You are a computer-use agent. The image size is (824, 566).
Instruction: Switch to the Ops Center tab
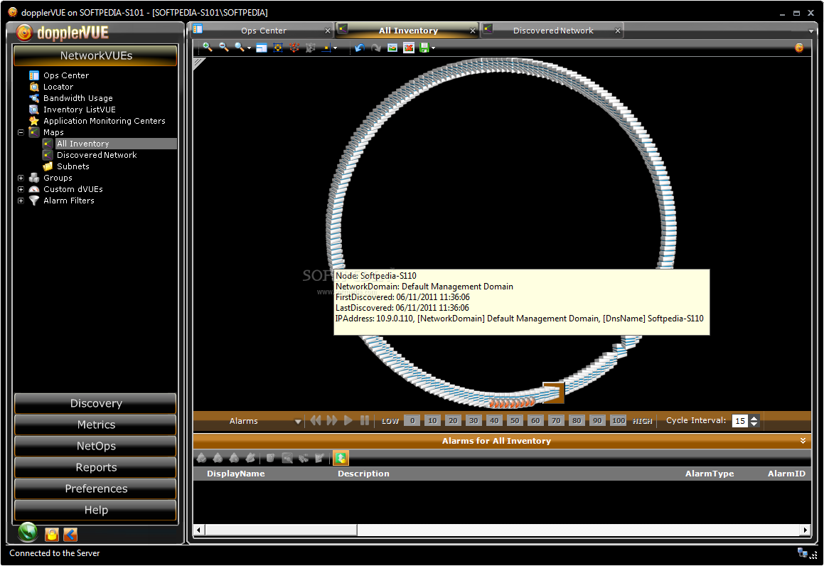264,31
